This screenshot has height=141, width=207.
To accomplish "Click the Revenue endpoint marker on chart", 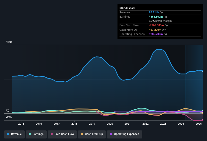I will point(203,71).
